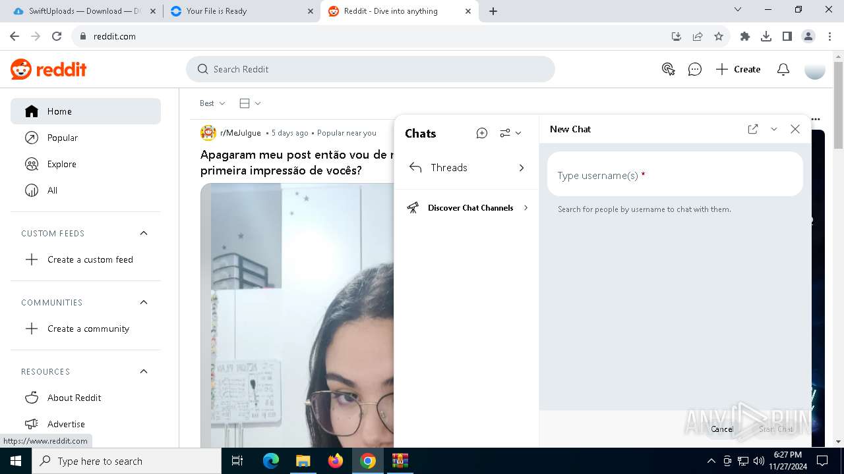Open the volume control in system tray
844x474 pixels.
coord(759,461)
